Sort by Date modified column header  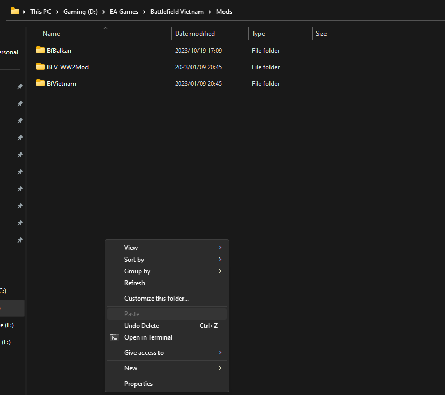click(x=195, y=34)
